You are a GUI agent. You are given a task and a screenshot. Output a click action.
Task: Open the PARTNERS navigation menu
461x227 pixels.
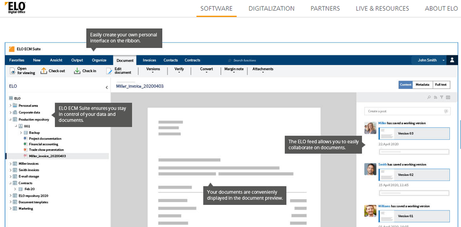tap(325, 8)
